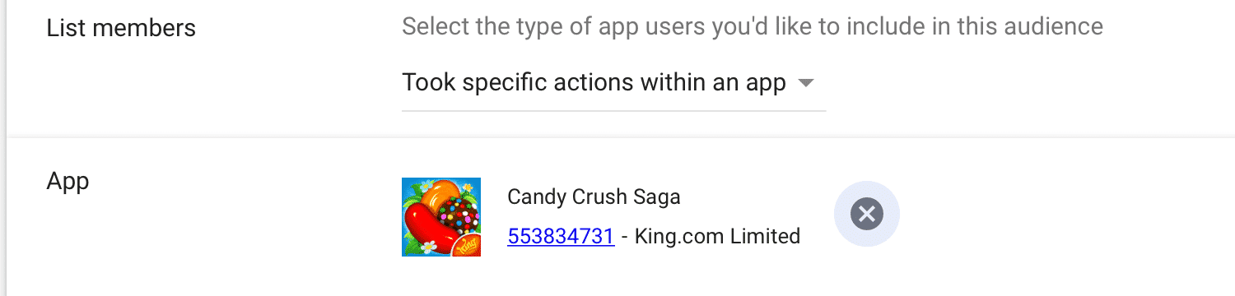This screenshot has width=1235, height=296.
Task: Select the 'List members' section label
Action: coord(121,29)
